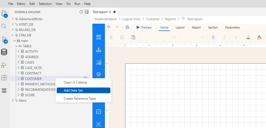Click the Cut scissors icon

coord(111,37)
